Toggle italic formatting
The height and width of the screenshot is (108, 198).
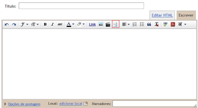(52, 24)
